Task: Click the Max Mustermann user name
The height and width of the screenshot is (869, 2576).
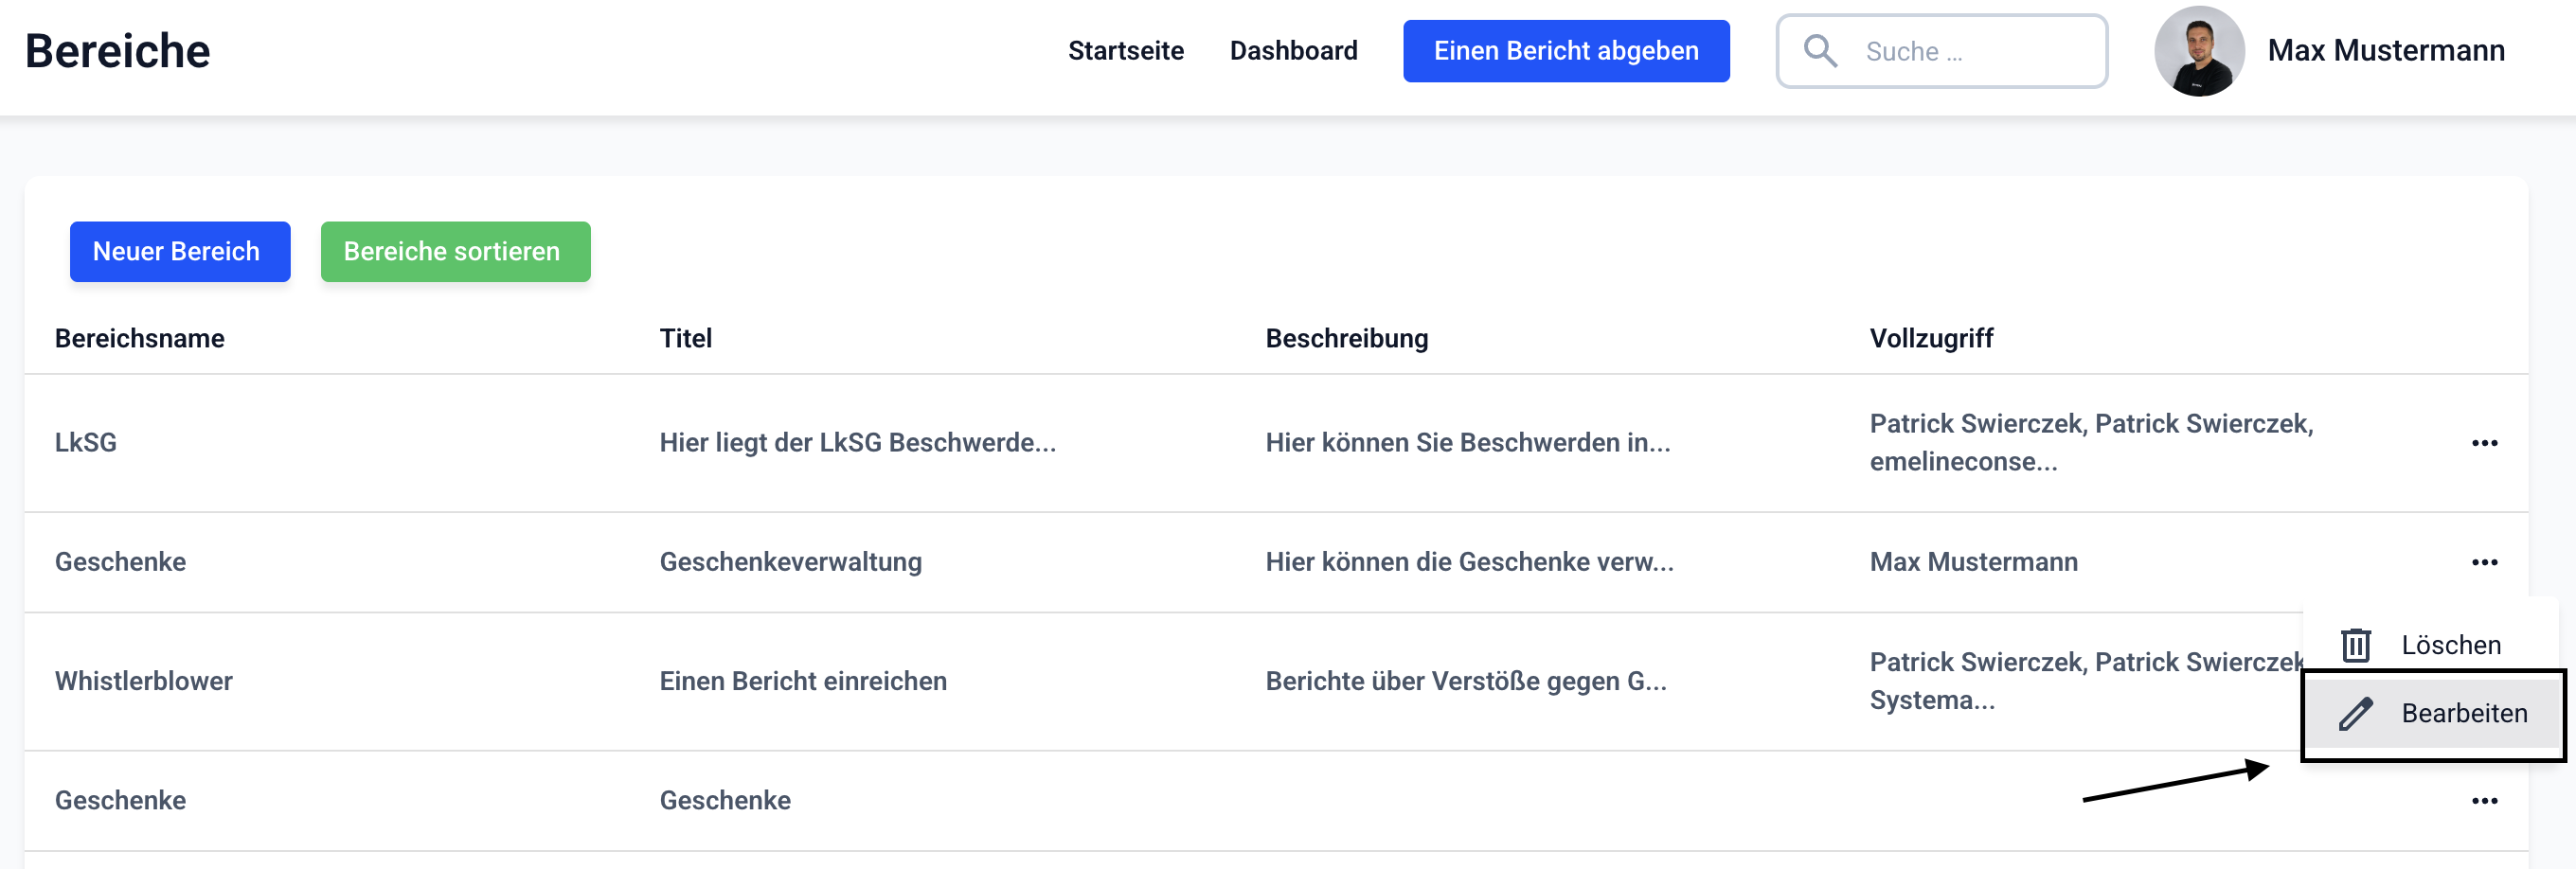Action: pyautogui.click(x=2385, y=51)
